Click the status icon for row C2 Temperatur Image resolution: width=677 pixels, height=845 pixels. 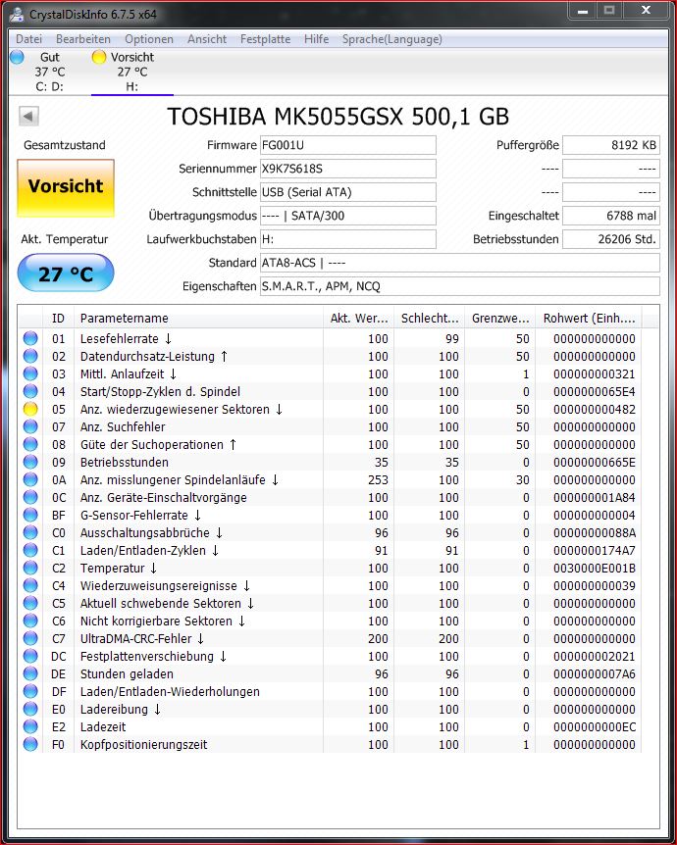pyautogui.click(x=30, y=568)
